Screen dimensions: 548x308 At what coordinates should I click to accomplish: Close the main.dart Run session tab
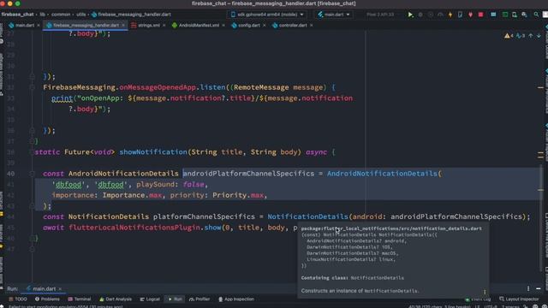(x=60, y=289)
